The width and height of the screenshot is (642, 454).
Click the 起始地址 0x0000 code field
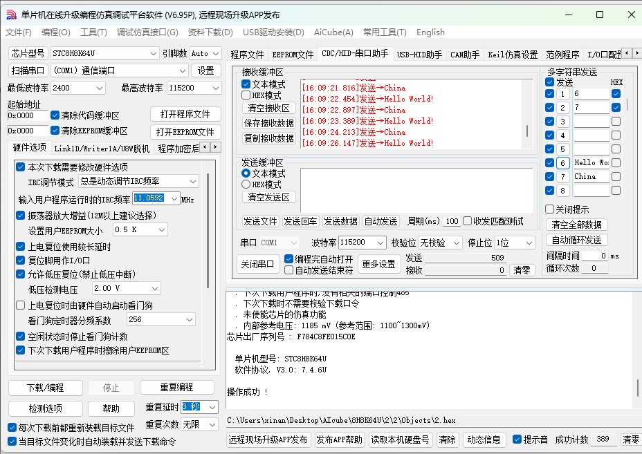point(28,116)
